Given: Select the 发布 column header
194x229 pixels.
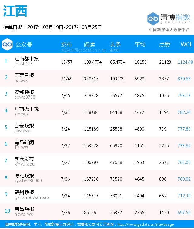Looking at the screenshot, I should pyautogui.click(x=66, y=44).
